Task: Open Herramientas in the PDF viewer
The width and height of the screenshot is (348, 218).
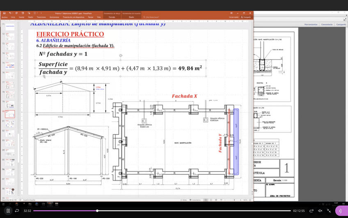Action: point(311,25)
